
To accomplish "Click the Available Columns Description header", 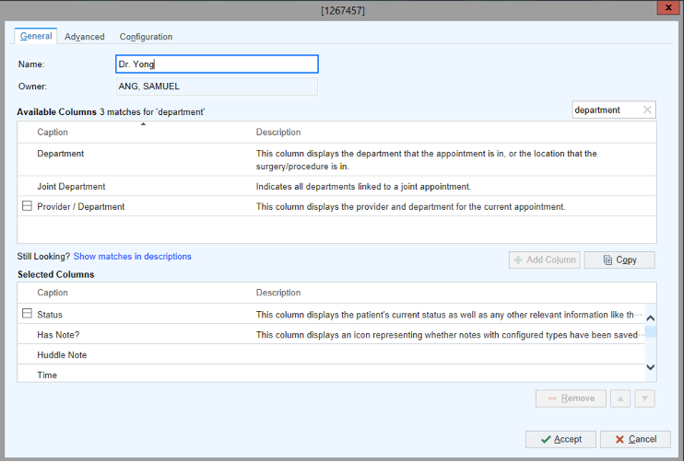I will coord(278,132).
